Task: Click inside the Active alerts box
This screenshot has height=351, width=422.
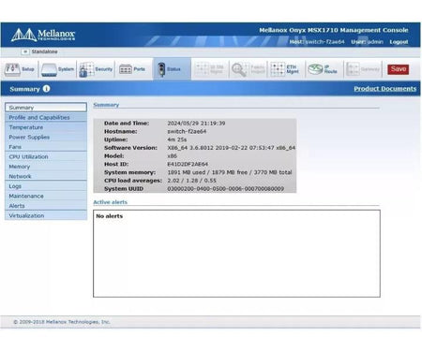Action: click(x=236, y=254)
